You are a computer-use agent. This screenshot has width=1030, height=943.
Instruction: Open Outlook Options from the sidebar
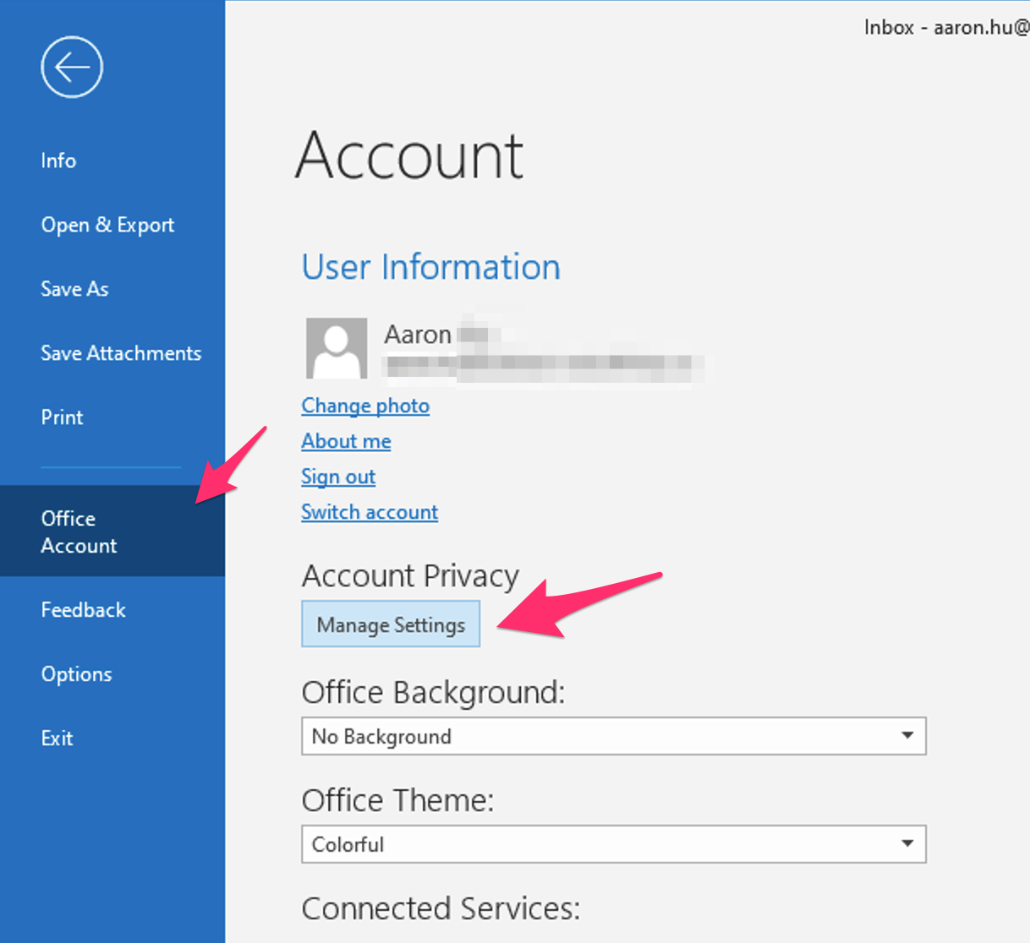76,673
